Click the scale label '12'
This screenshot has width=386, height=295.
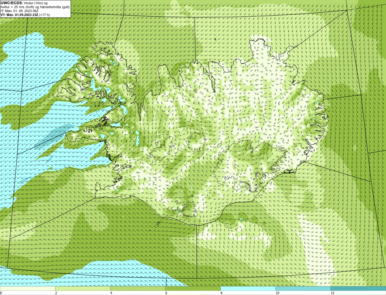tap(333, 293)
